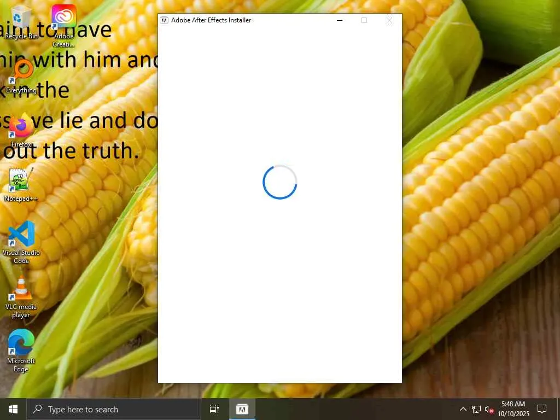Click the Task View taskbar icon
The image size is (560, 420).
214,409
